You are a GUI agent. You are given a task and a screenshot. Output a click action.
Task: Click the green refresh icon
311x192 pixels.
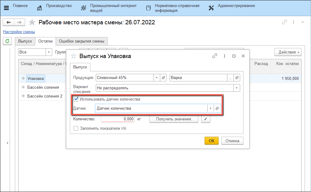point(7,41)
